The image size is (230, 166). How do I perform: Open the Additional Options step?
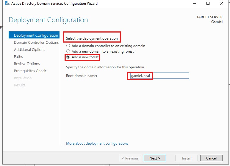click(29, 50)
